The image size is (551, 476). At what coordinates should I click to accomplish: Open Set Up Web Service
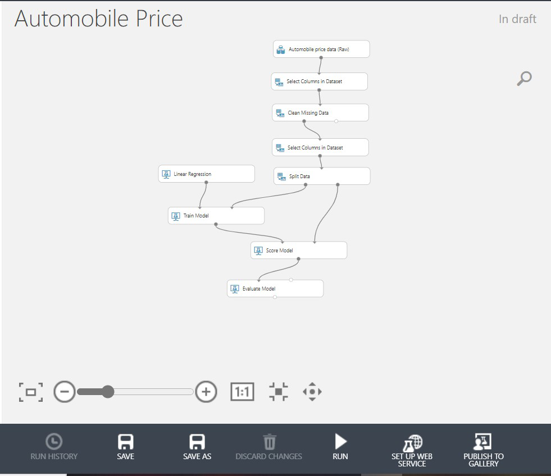pos(412,450)
